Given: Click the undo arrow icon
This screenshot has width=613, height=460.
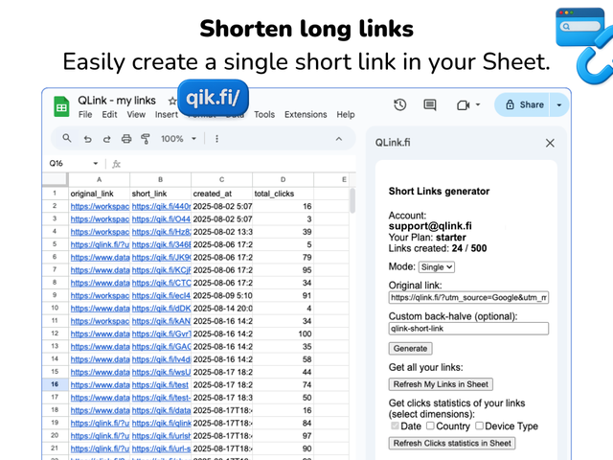Looking at the screenshot, I should click(87, 139).
